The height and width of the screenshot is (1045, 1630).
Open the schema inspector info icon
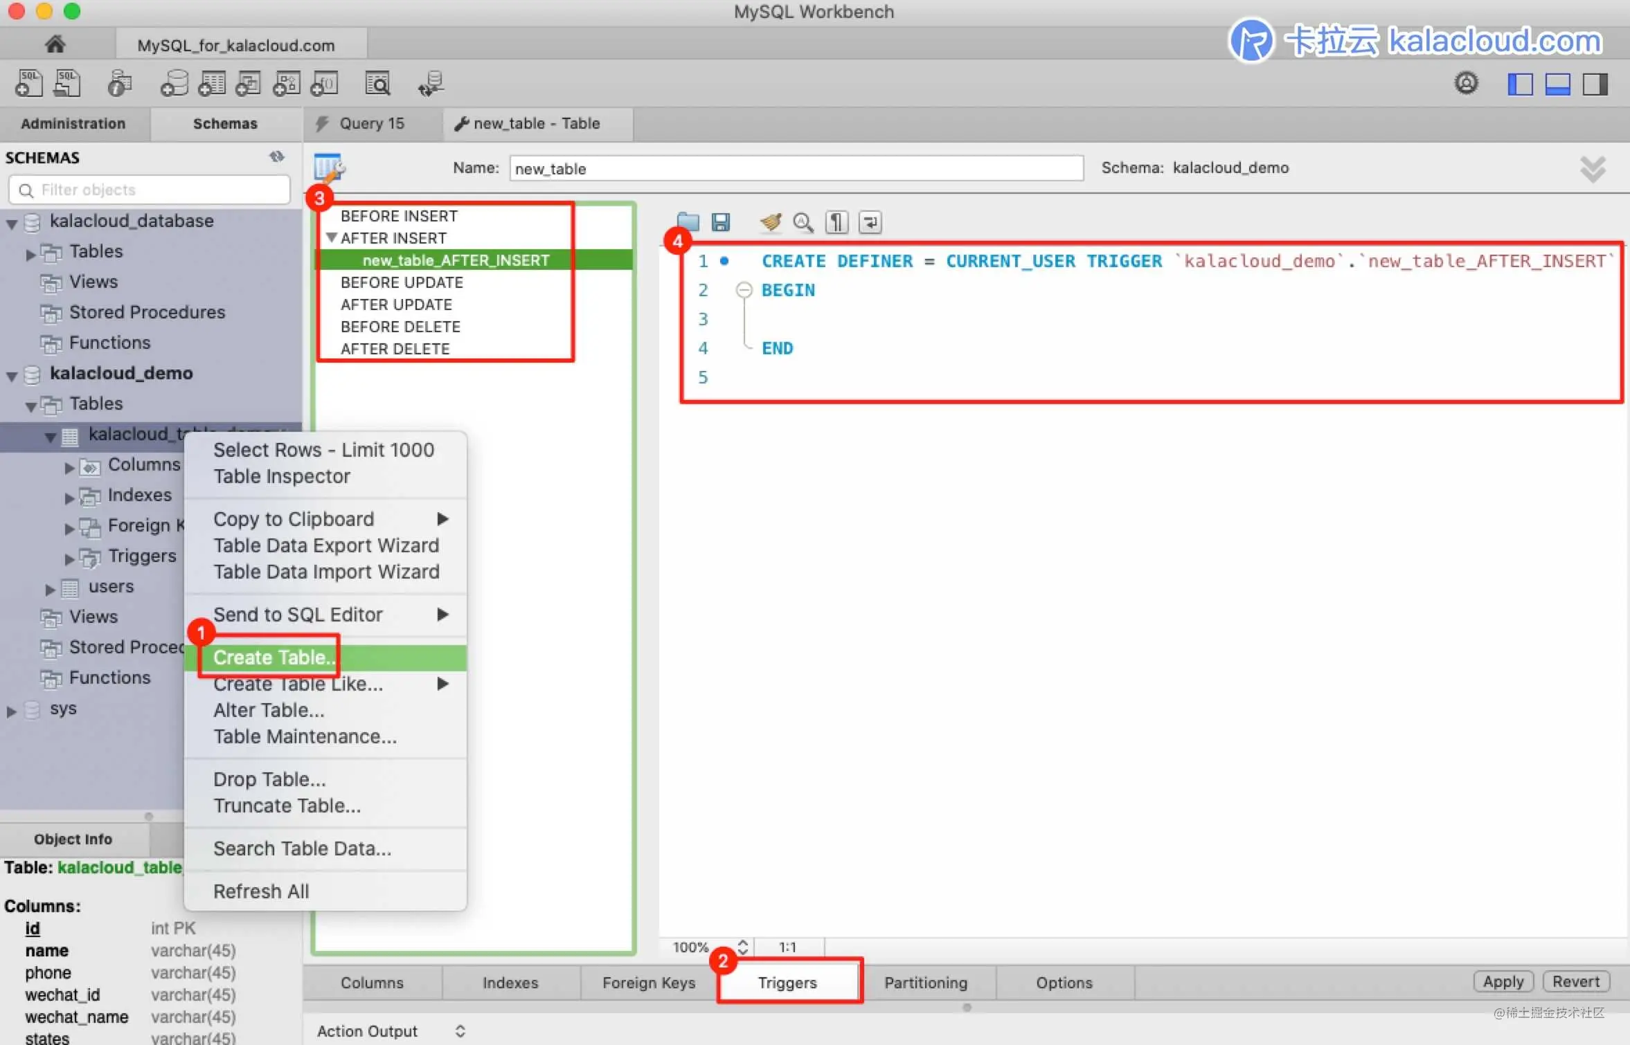coord(119,84)
